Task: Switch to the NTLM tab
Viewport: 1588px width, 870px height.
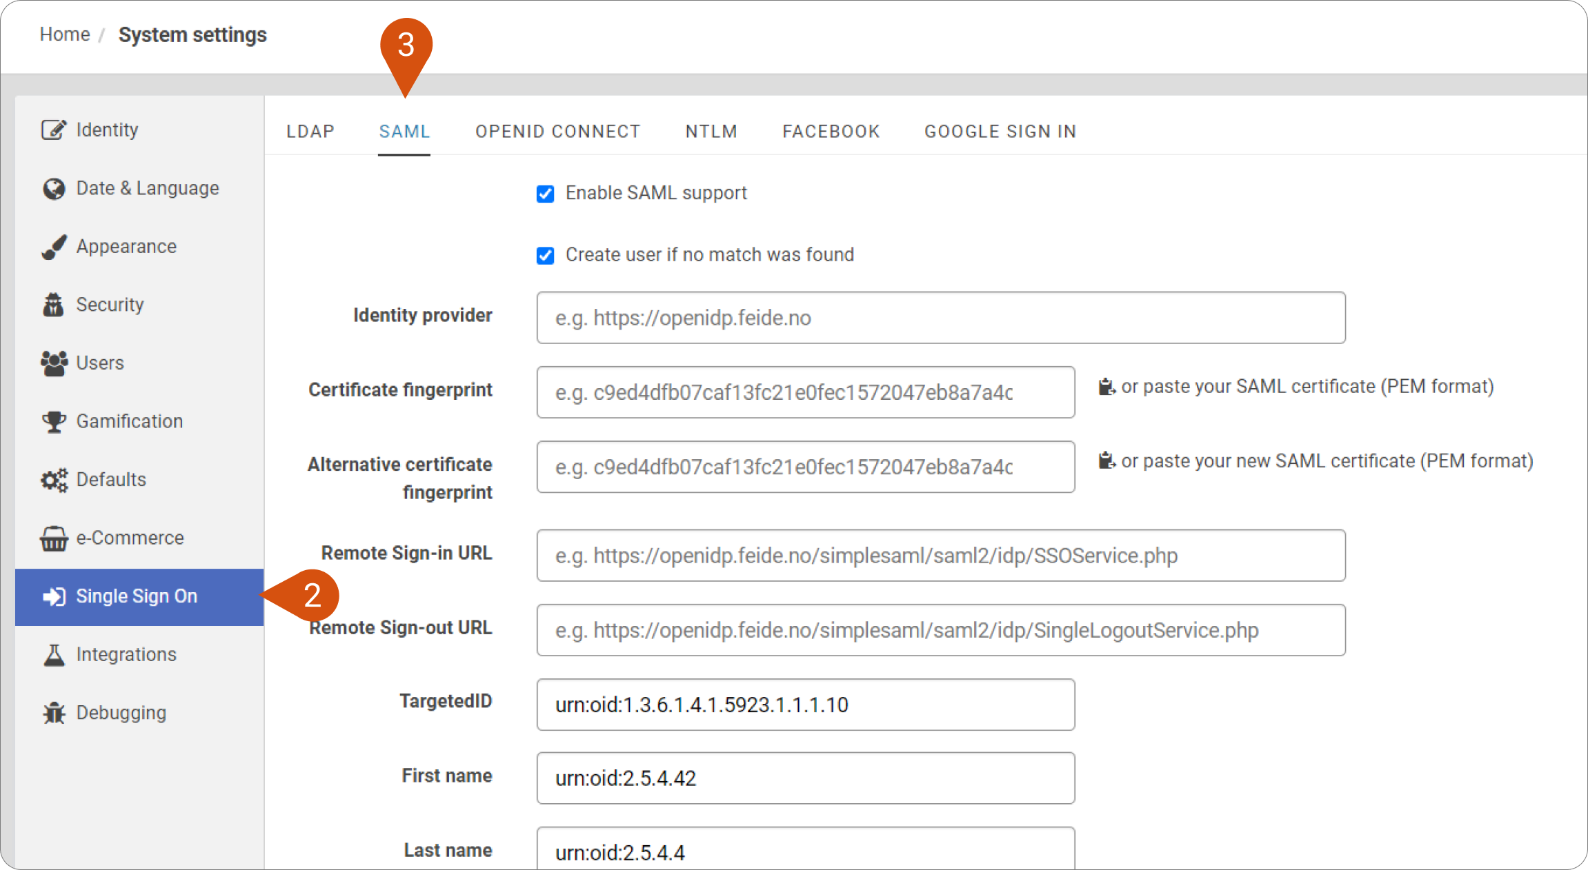Action: pos(711,131)
